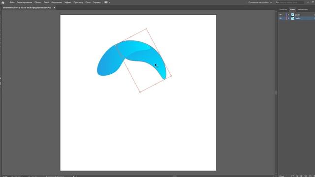The image size is (315, 177).
Task: Open the Текст menu
Action: pyautogui.click(x=46, y=2)
